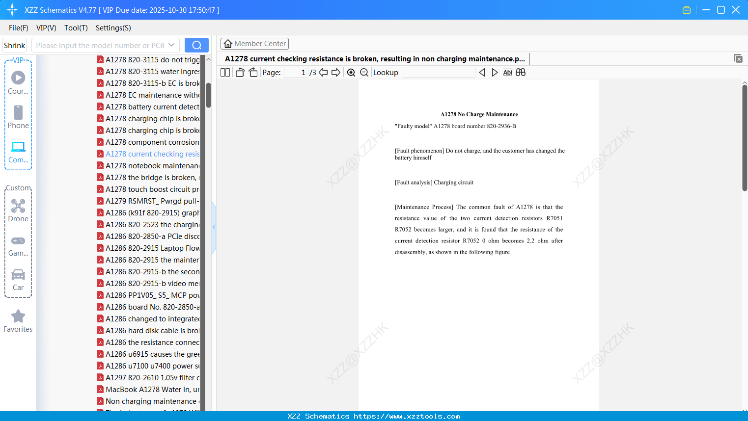Open 'A1278 820-3115 water ingres' file

click(x=148, y=72)
